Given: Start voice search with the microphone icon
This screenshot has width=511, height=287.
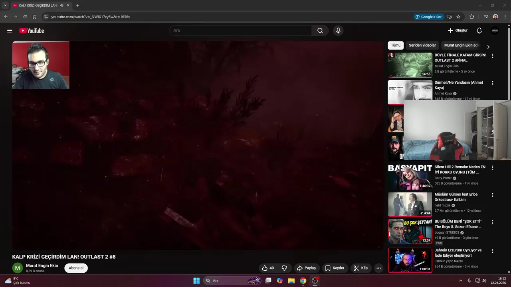Looking at the screenshot, I should pos(338,31).
